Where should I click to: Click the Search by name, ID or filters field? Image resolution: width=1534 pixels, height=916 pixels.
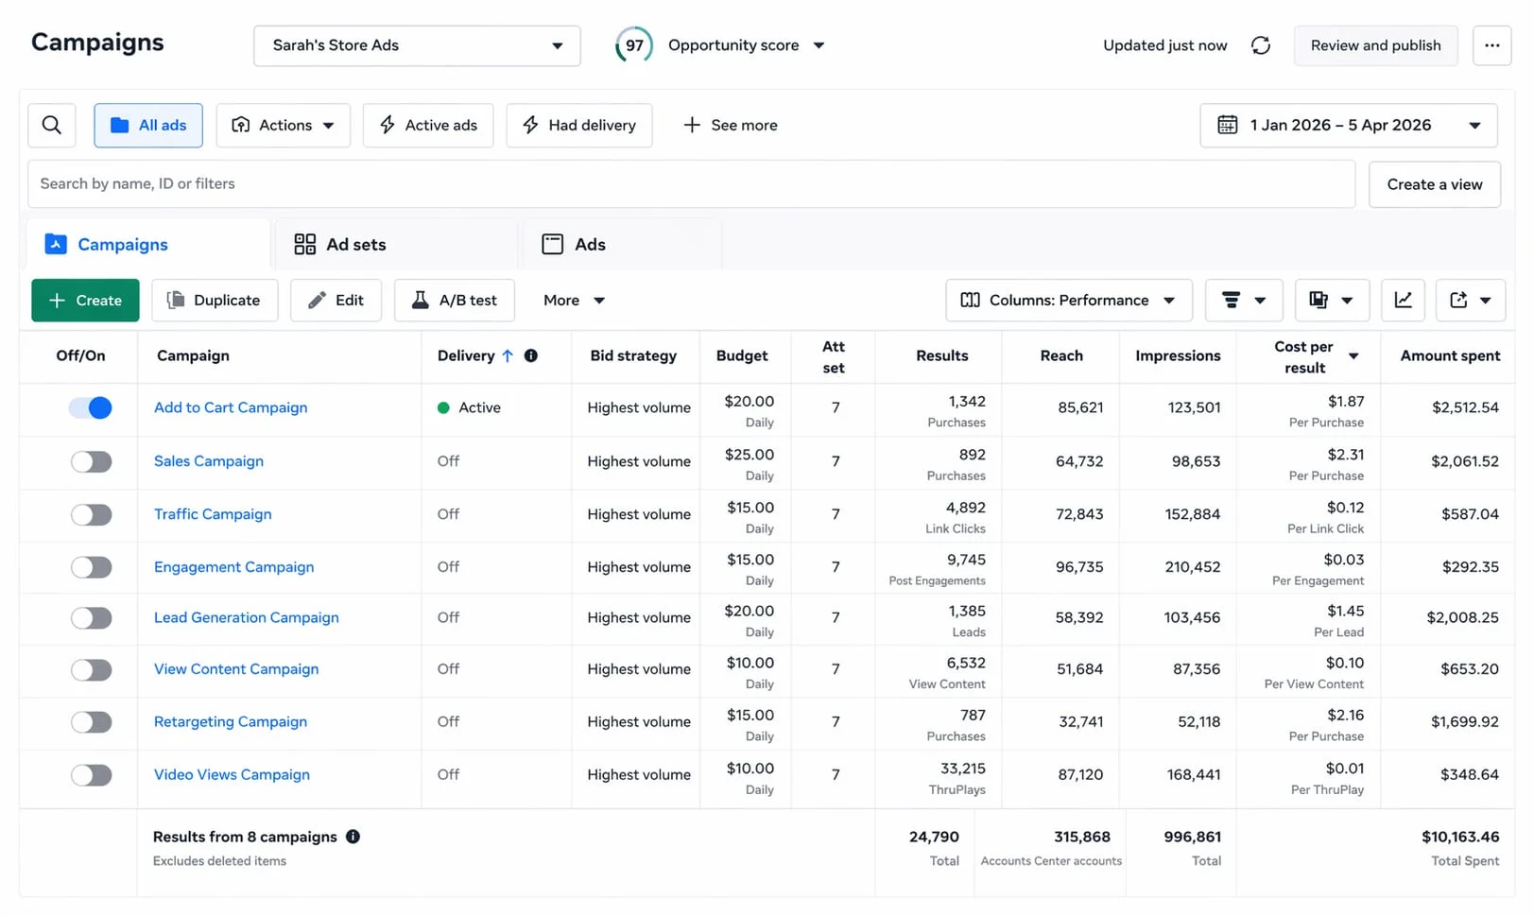(691, 183)
